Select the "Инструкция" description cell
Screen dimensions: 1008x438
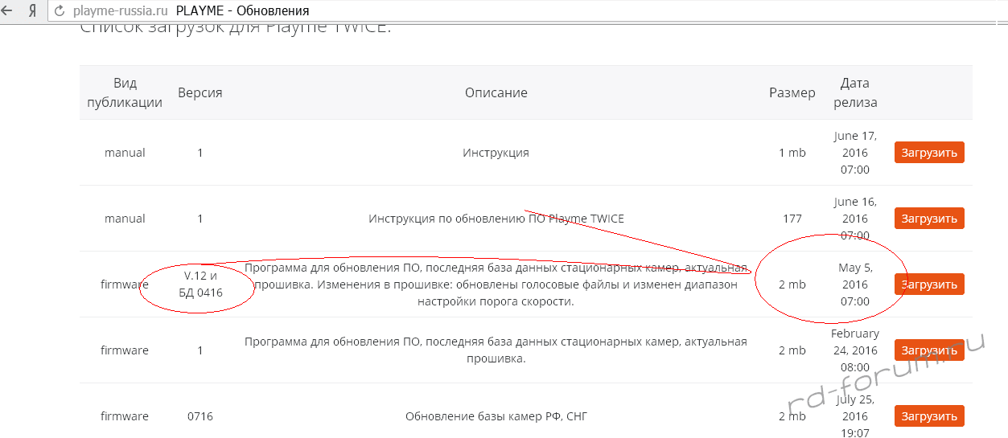pos(496,153)
